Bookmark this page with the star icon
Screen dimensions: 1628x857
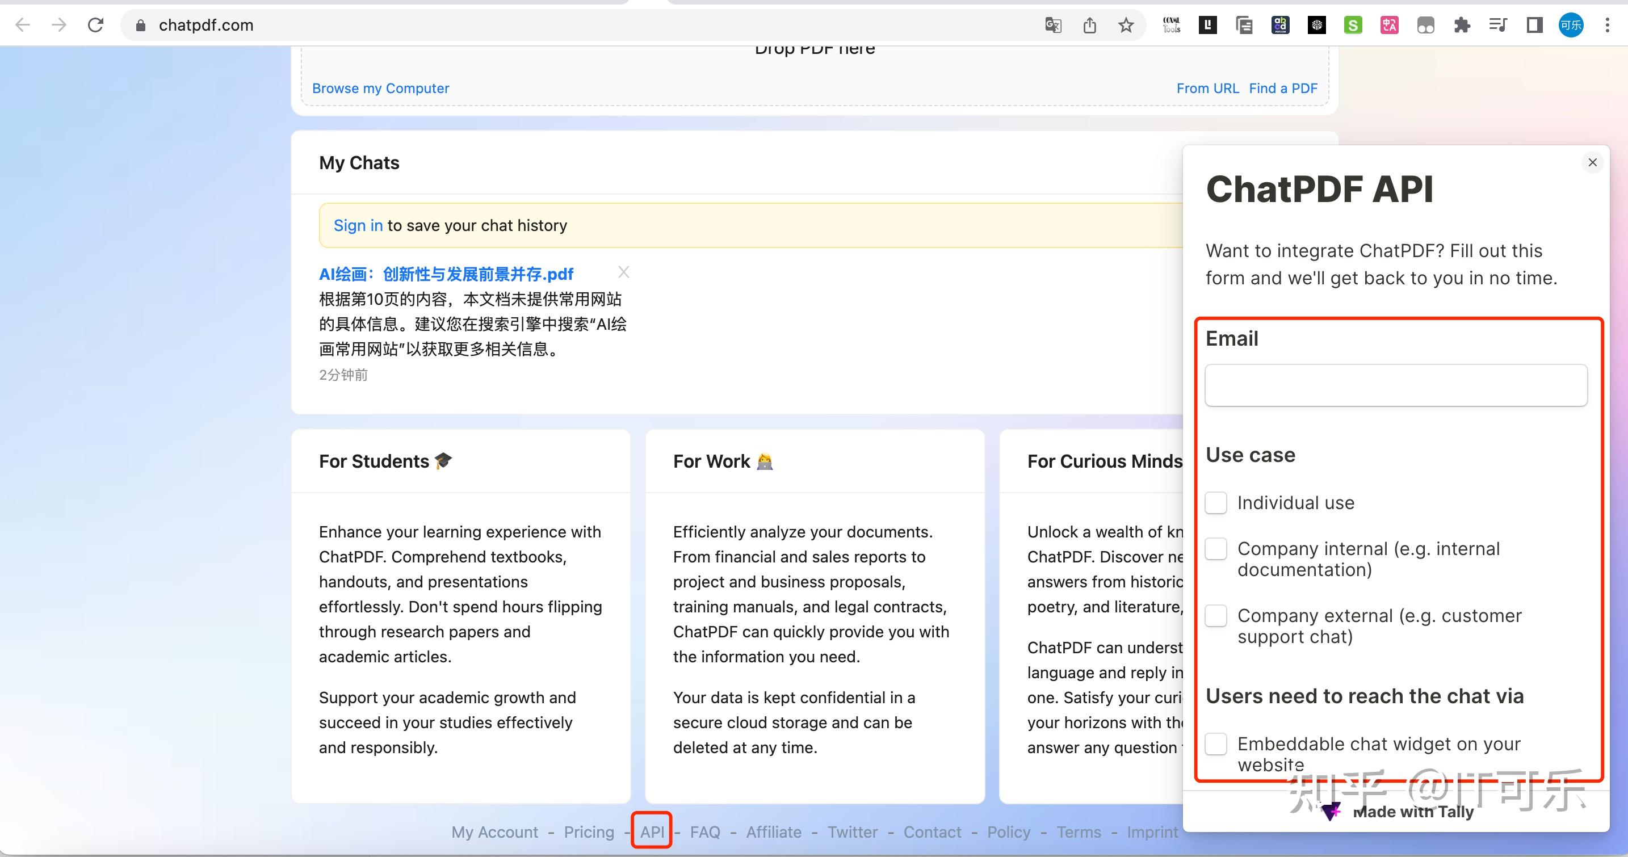point(1126,26)
